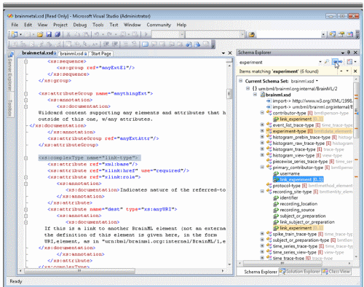Click the Redo arrow icon
The height and width of the screenshot is (287, 364).
tap(109, 34)
